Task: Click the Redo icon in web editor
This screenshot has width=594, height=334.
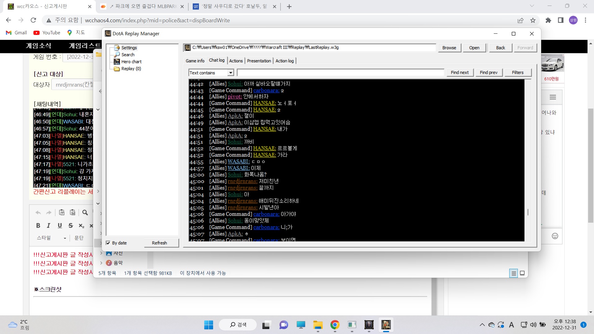Action: [49, 212]
